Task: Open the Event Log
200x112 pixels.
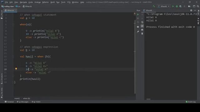Action: (x=191, y=102)
